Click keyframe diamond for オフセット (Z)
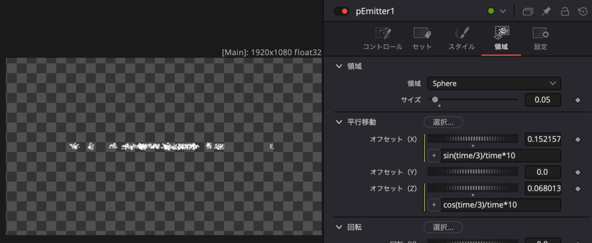 point(578,188)
